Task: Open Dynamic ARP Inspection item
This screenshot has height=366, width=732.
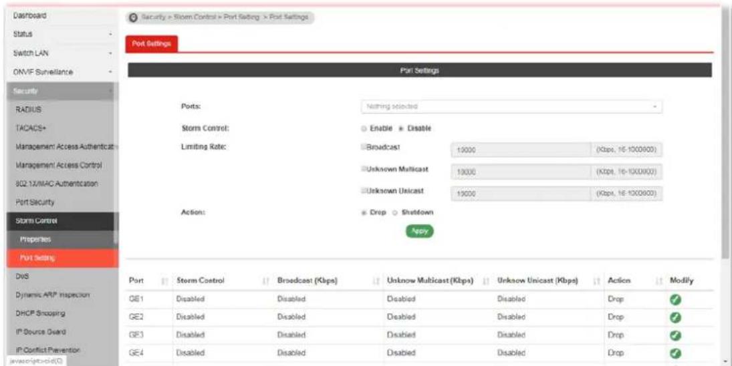Action: point(63,295)
